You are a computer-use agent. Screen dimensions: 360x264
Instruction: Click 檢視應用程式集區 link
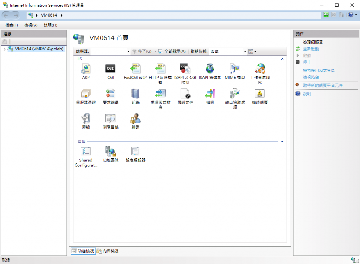pyautogui.click(x=319, y=70)
